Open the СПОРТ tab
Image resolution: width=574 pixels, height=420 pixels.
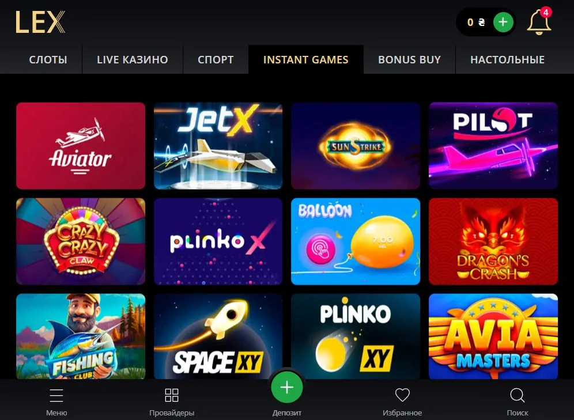tap(216, 59)
